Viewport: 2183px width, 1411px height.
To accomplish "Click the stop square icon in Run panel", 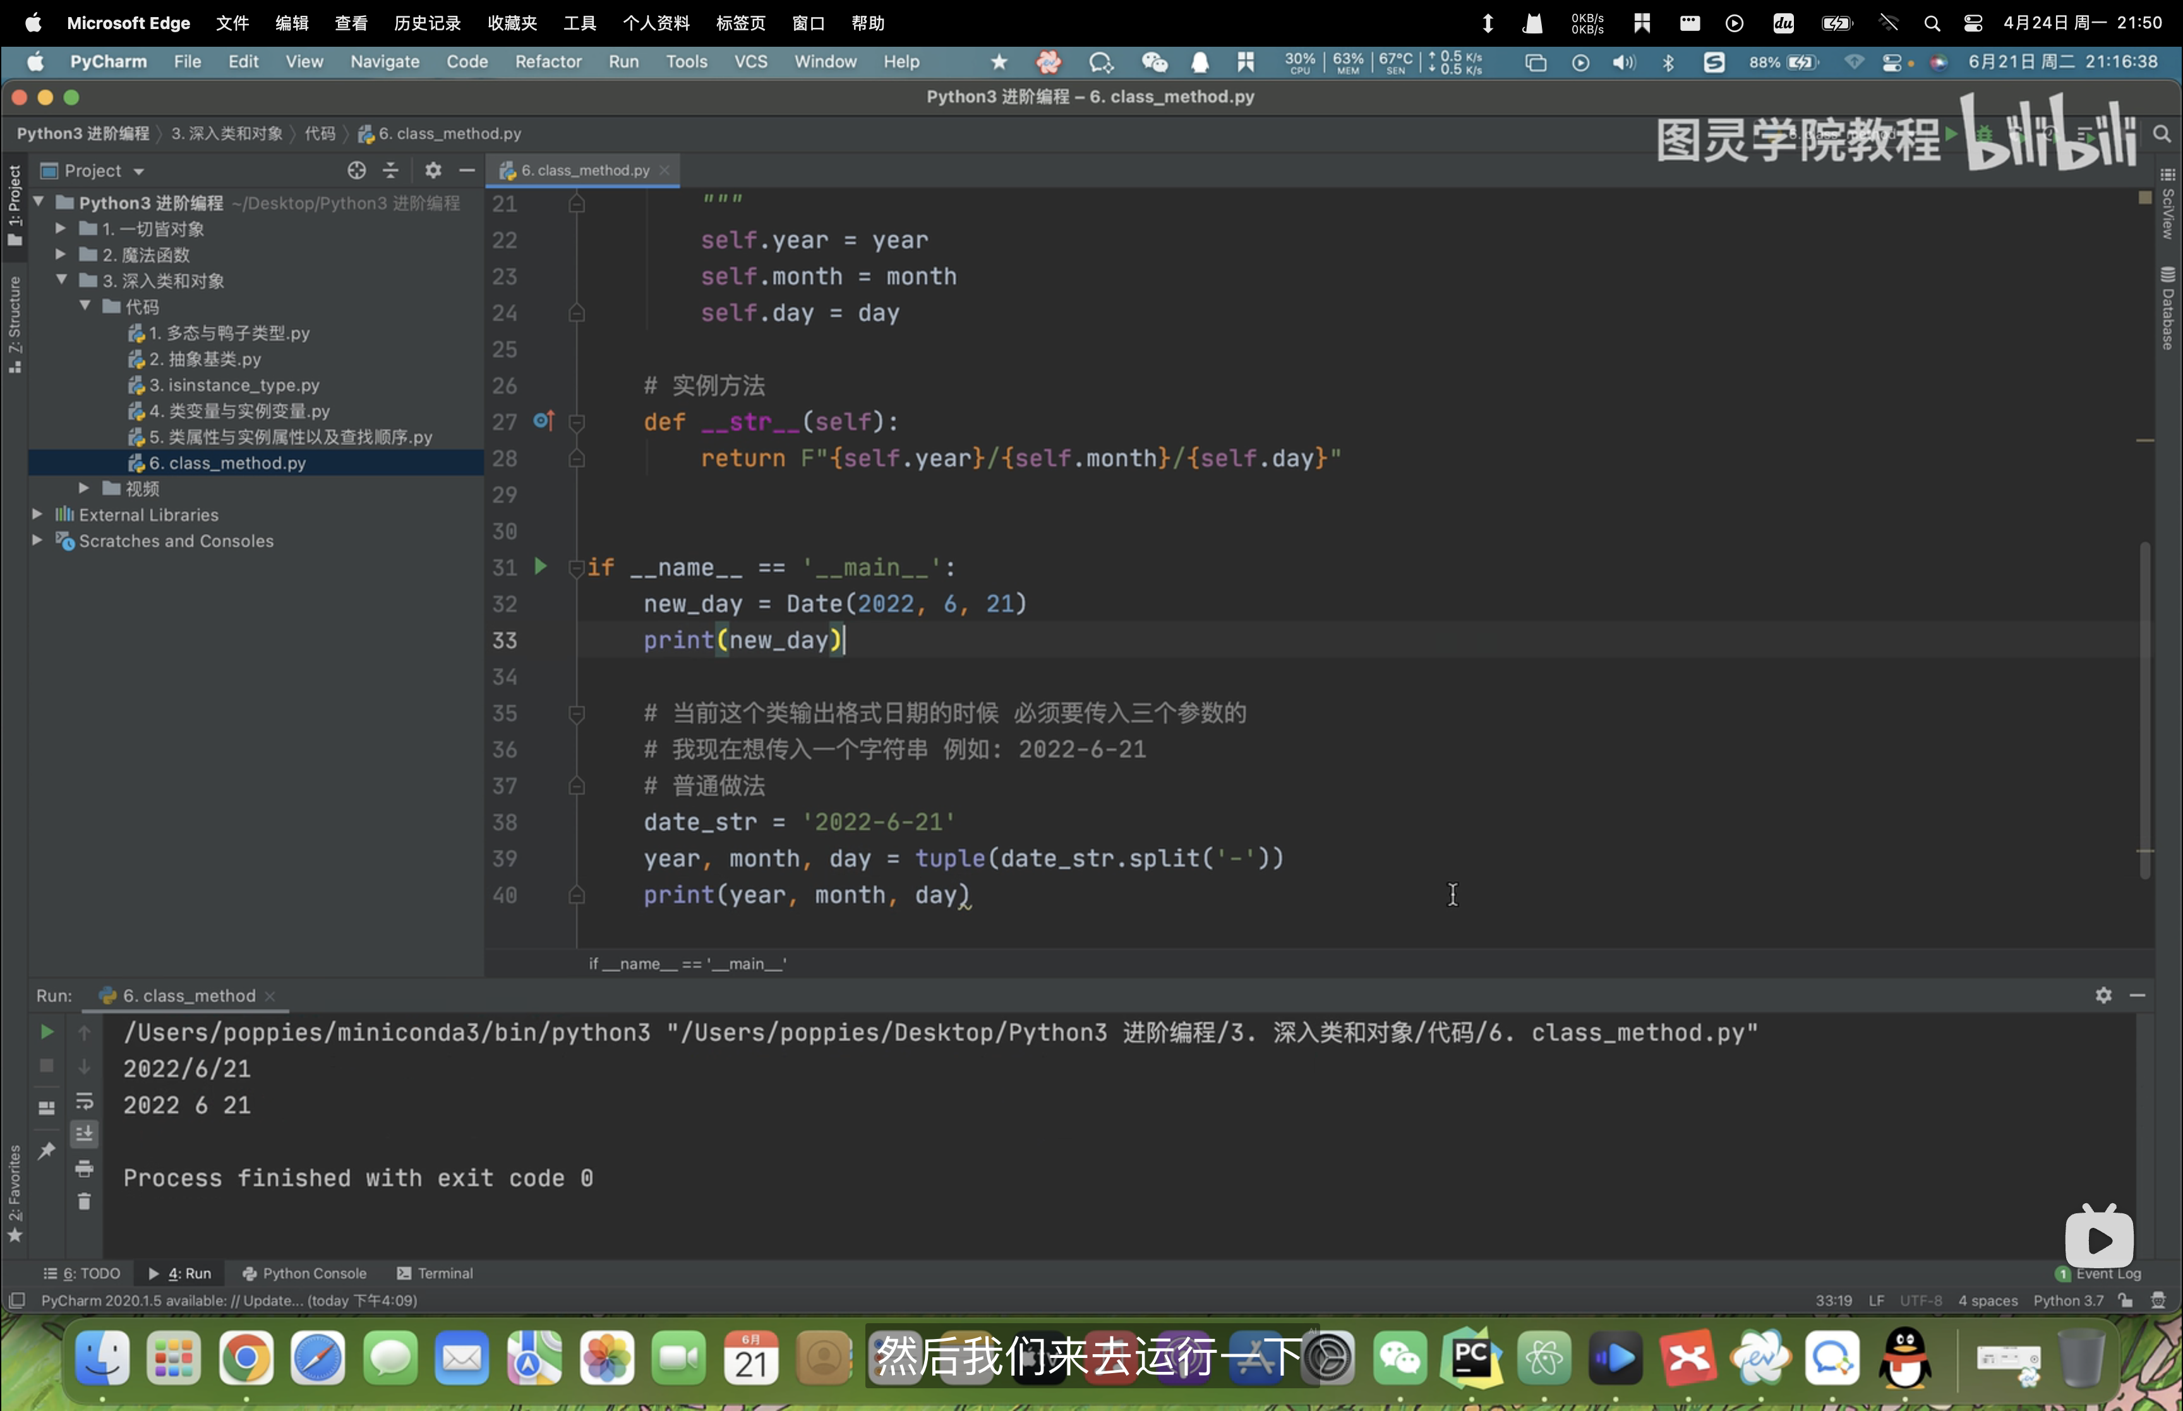I will pyautogui.click(x=47, y=1066).
